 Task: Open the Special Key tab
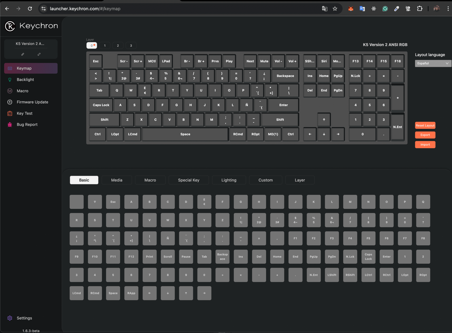[x=189, y=180]
